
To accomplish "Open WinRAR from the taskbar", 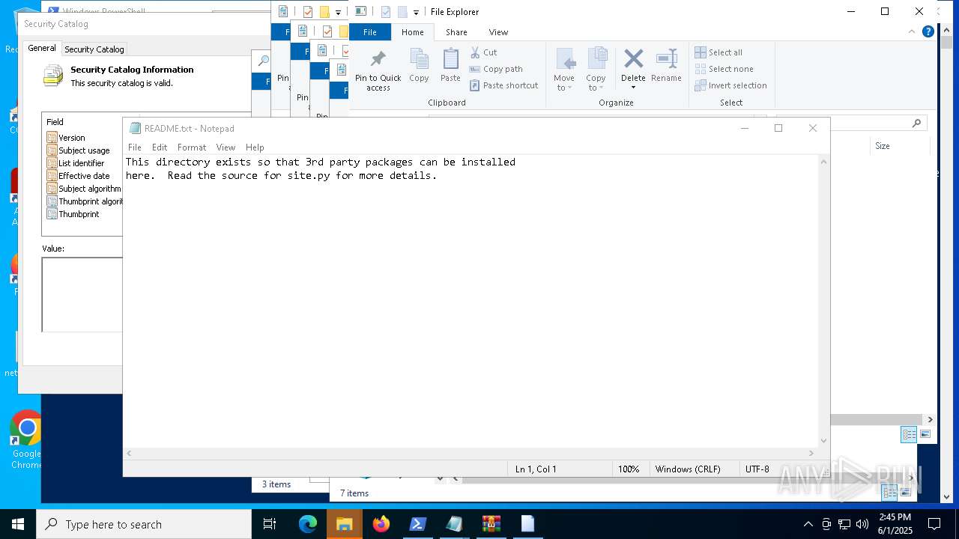I will (x=491, y=524).
